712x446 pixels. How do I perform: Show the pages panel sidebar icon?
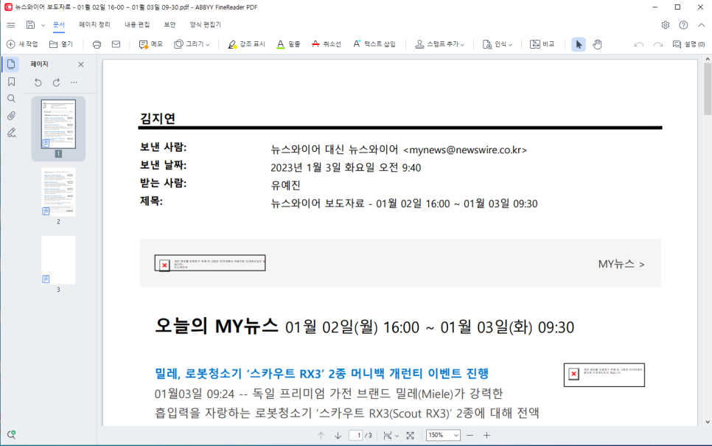click(x=11, y=64)
